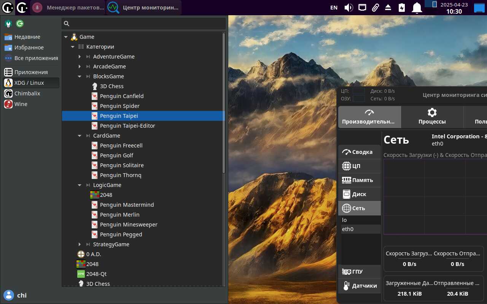
Task: Select the Chimbalix menu category
Action: [31, 93]
